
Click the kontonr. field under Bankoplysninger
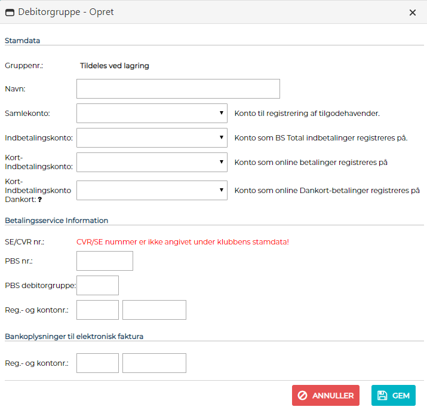pos(154,363)
